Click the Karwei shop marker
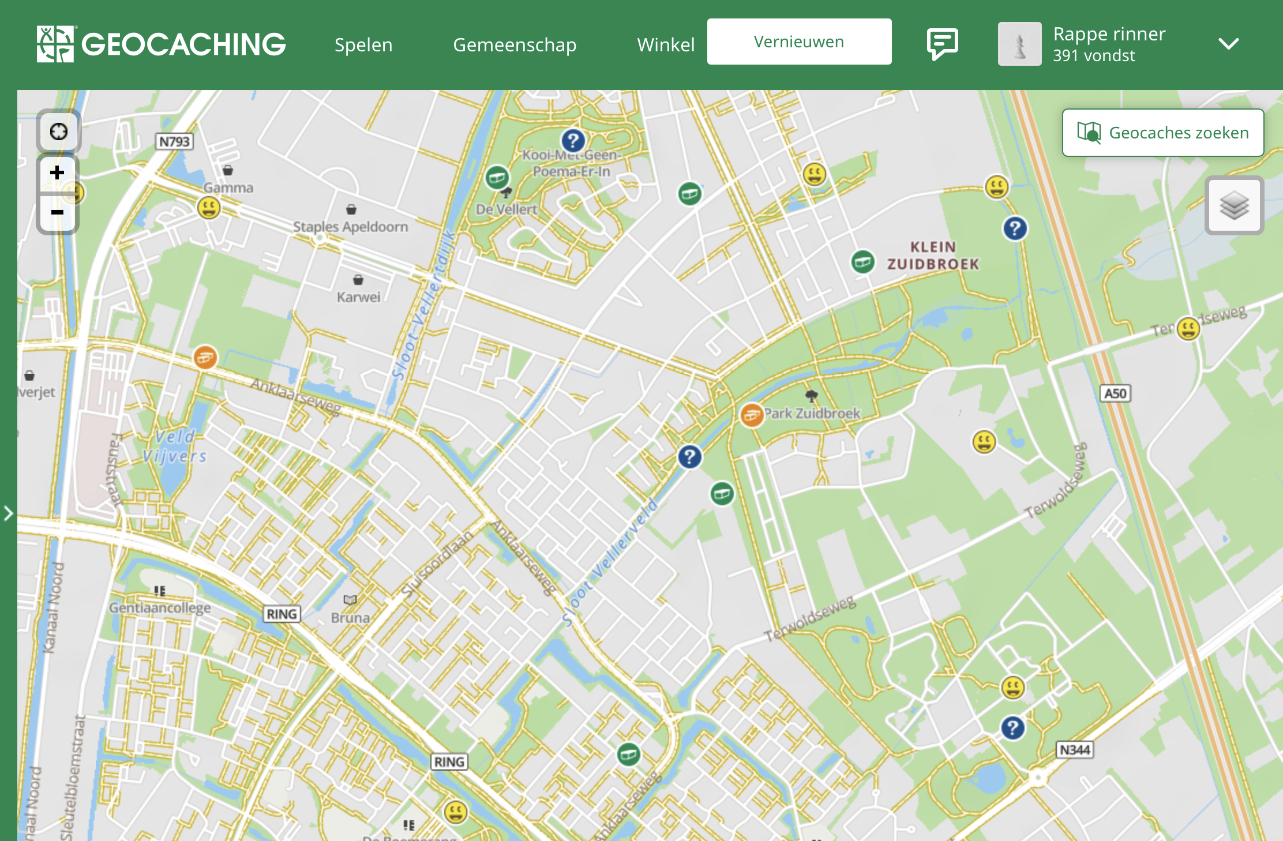Viewport: 1283px width, 841px height. pyautogui.click(x=358, y=280)
